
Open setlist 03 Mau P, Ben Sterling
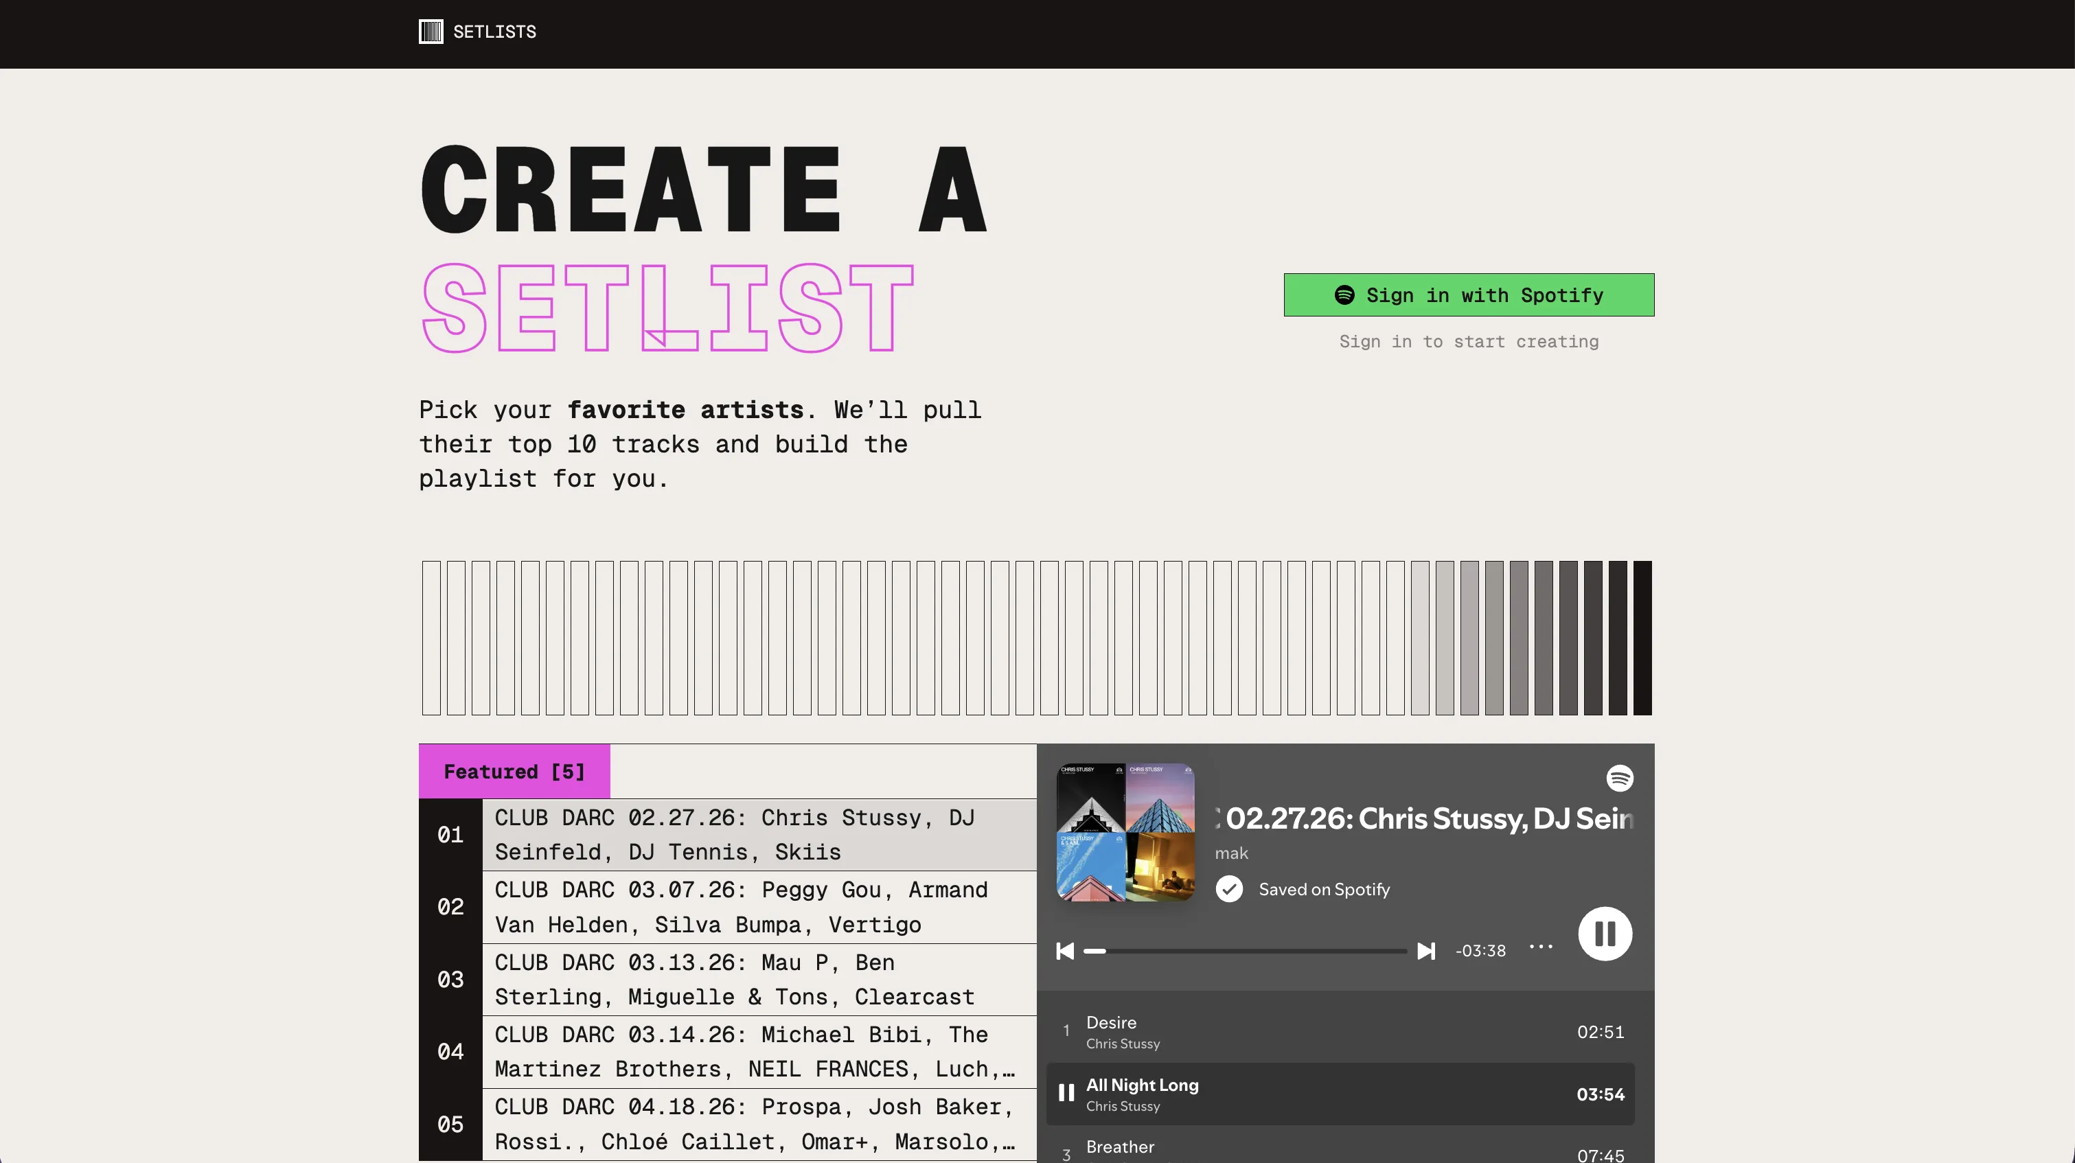click(x=759, y=980)
